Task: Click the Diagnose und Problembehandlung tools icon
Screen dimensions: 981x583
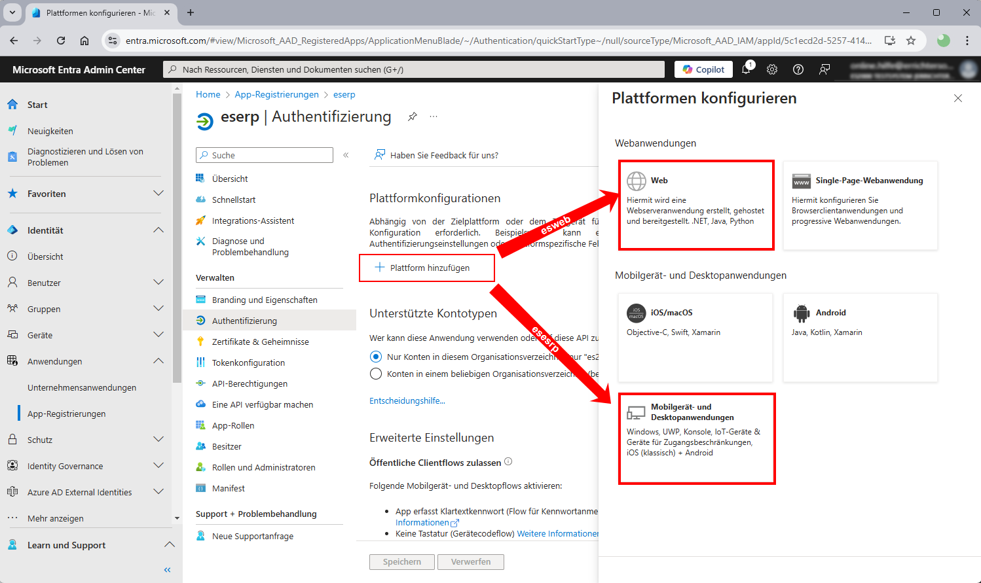Action: pyautogui.click(x=200, y=241)
